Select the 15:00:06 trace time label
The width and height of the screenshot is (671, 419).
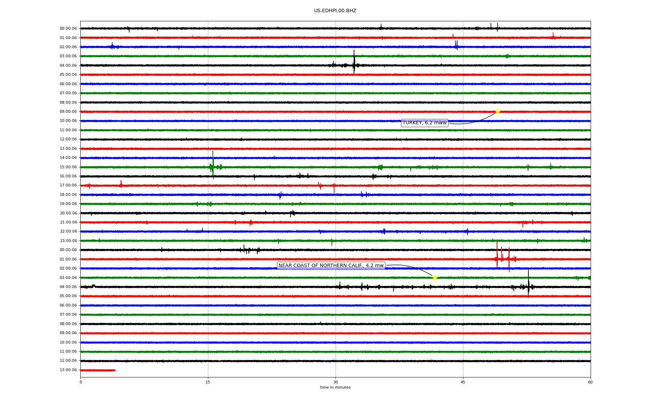(x=68, y=167)
